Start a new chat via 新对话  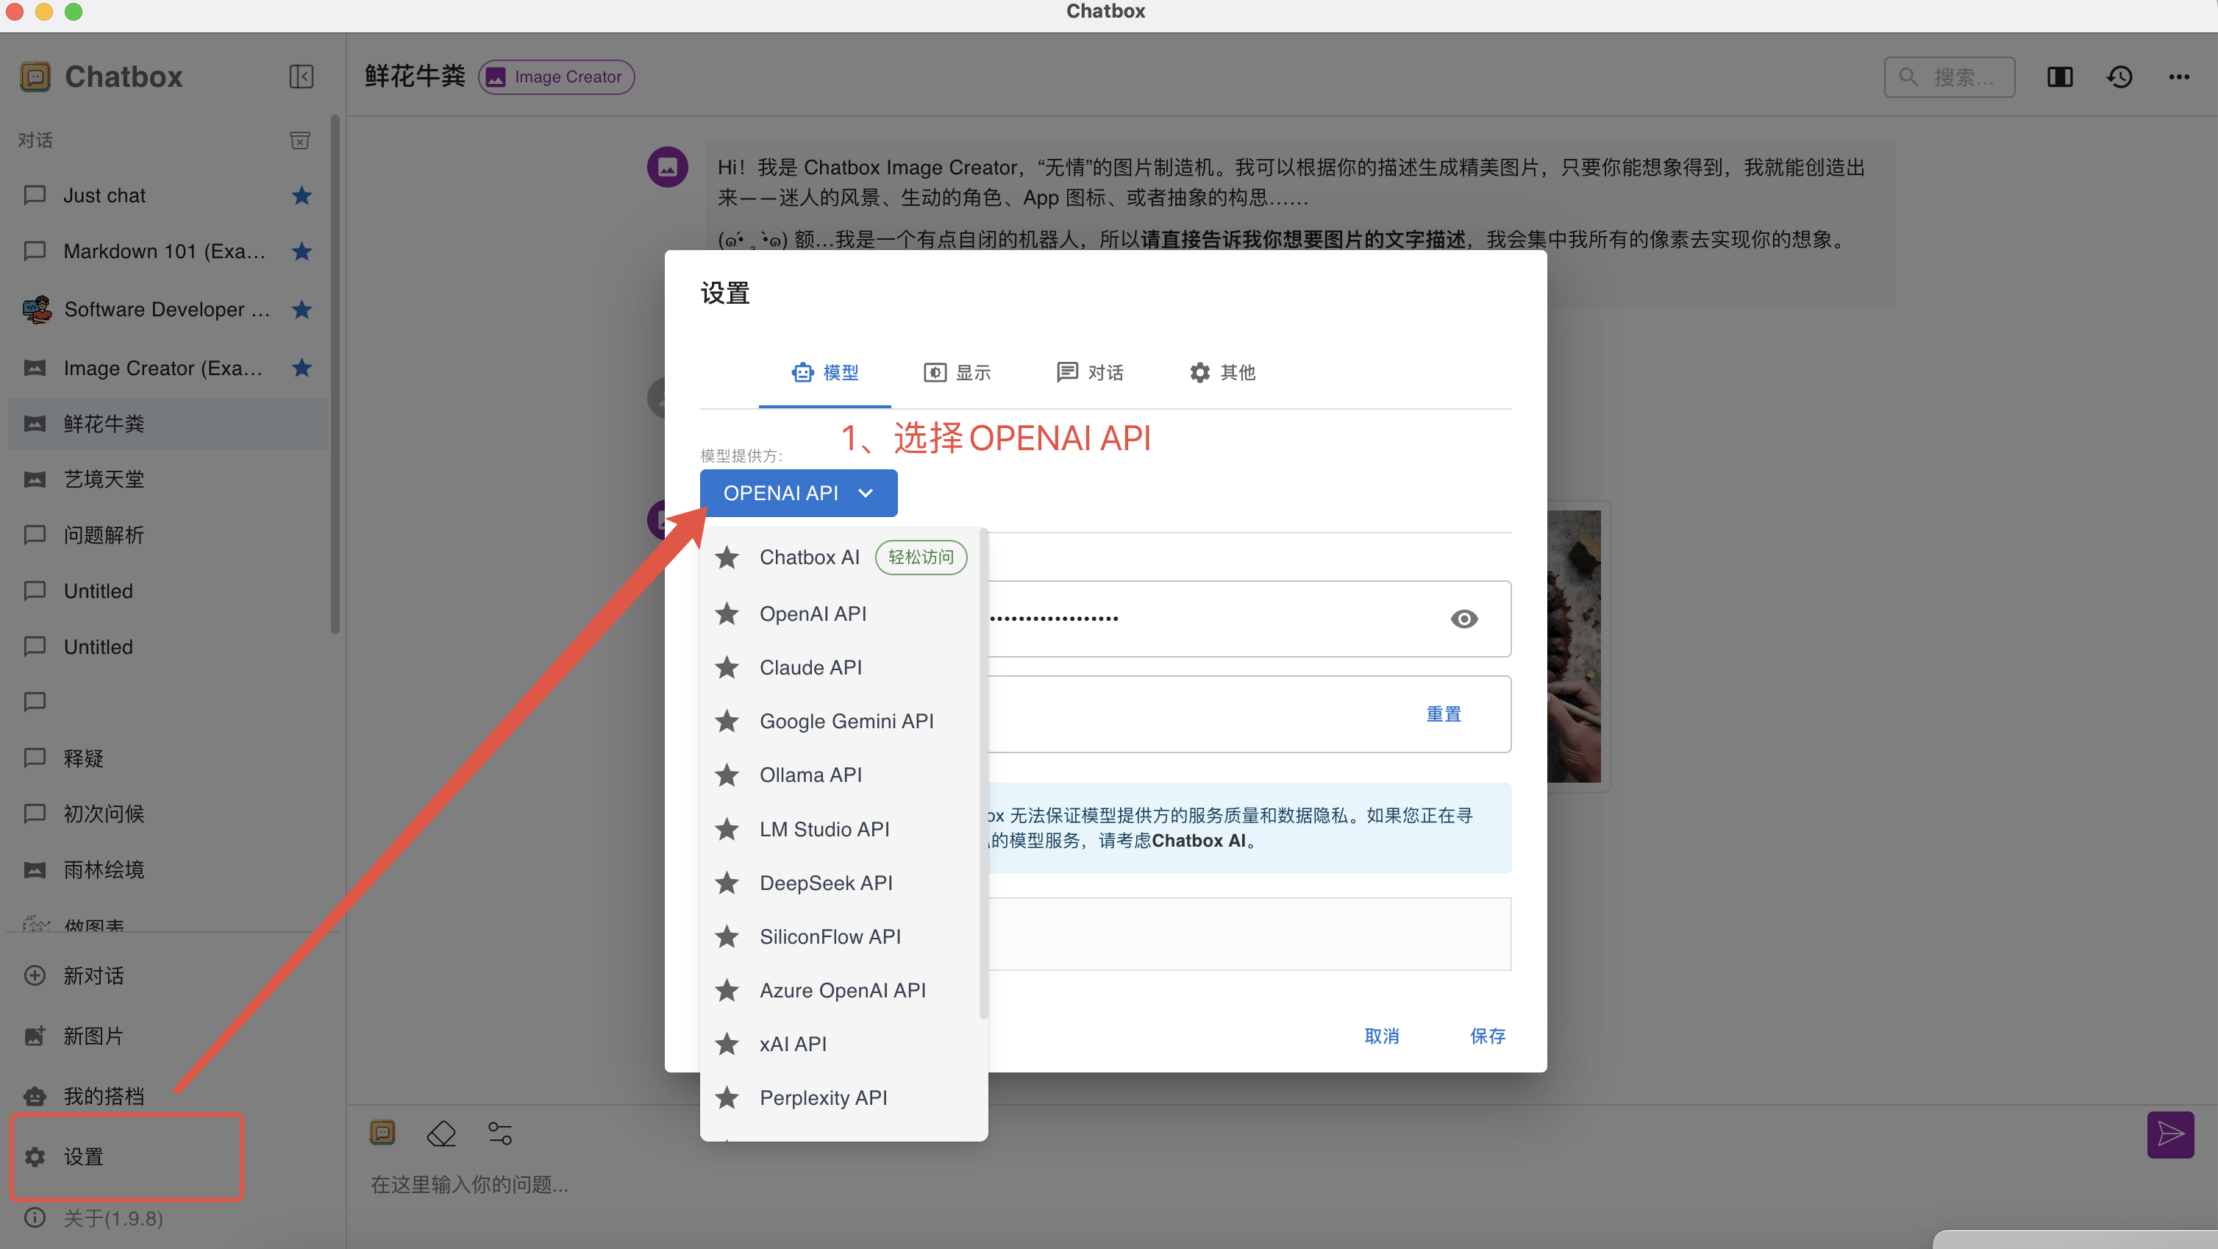168,976
